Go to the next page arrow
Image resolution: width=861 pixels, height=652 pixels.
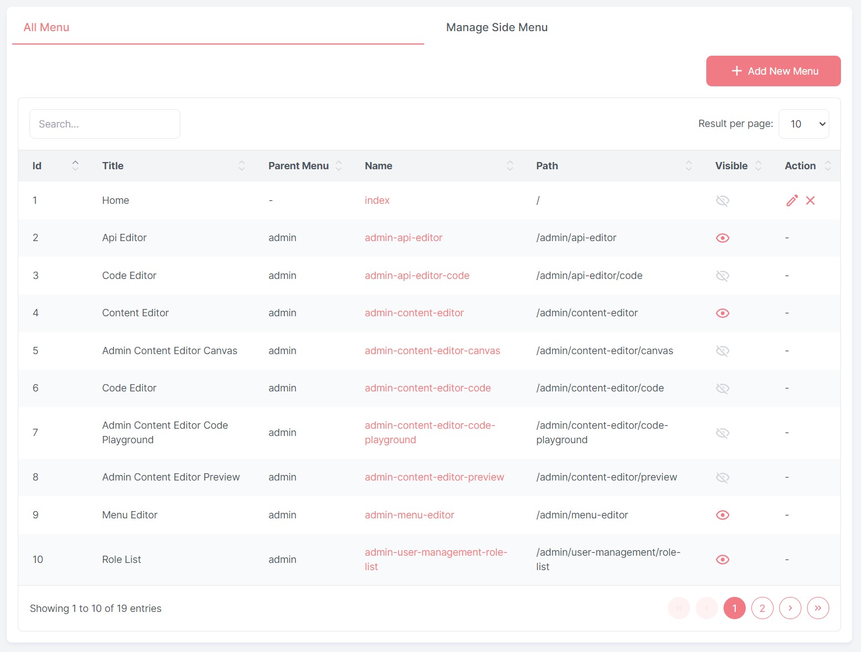[790, 608]
